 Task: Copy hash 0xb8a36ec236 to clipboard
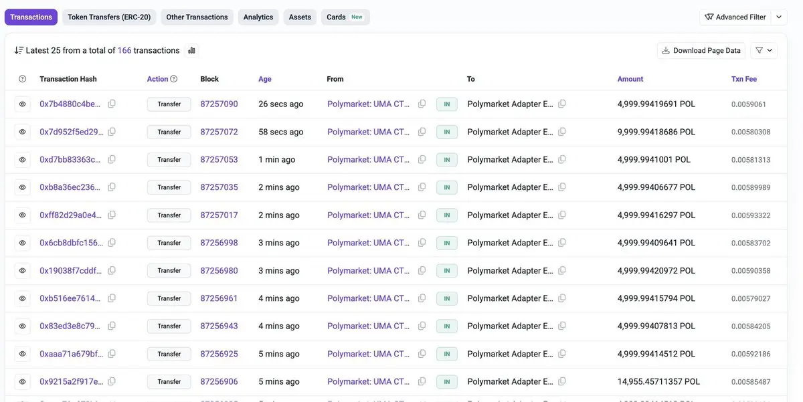[x=112, y=187]
